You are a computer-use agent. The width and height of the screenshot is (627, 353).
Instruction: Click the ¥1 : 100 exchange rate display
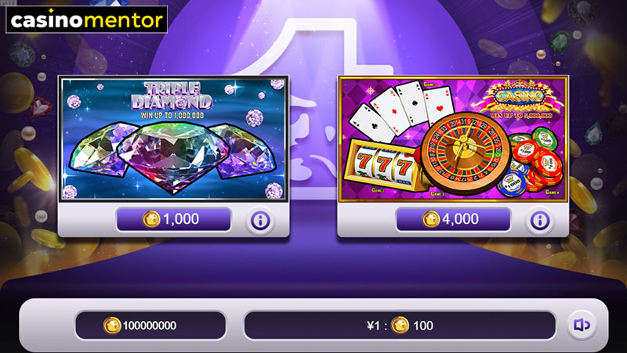point(400,326)
